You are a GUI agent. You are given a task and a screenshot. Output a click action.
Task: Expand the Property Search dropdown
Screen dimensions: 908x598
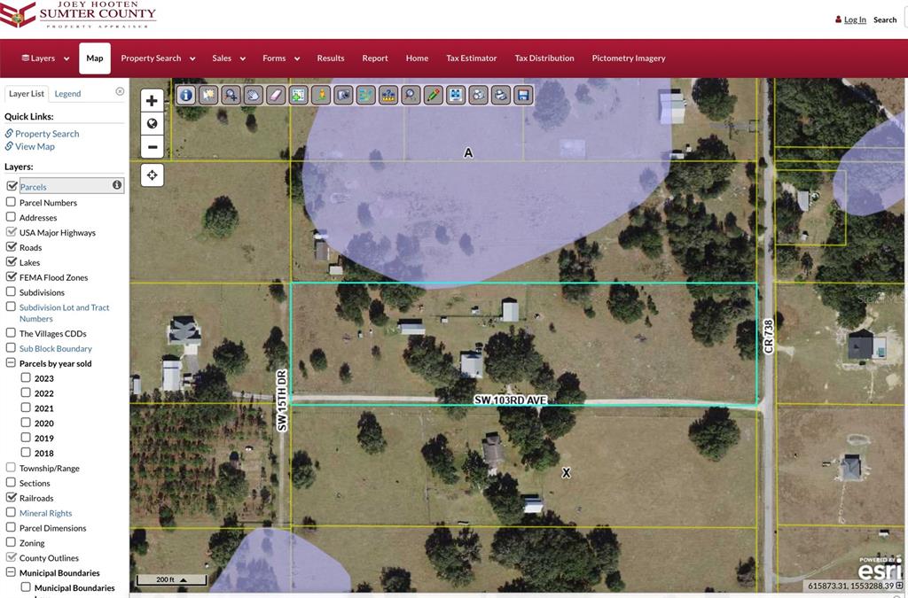point(157,58)
